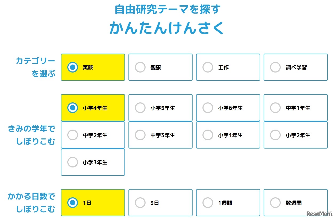336x220 pixels.
Task: Pick 1週間 as the duration
Action: click(228, 202)
